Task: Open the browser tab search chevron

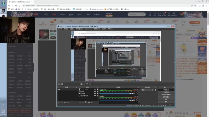Action: click(x=196, y=2)
